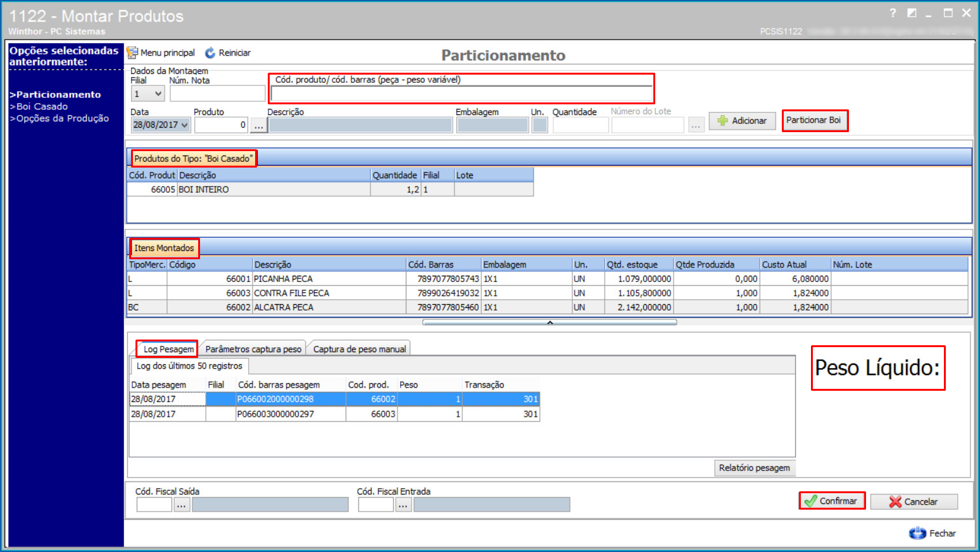Click the Reiniciar restart icon
Viewport: 980px width, 552px height.
pos(210,53)
